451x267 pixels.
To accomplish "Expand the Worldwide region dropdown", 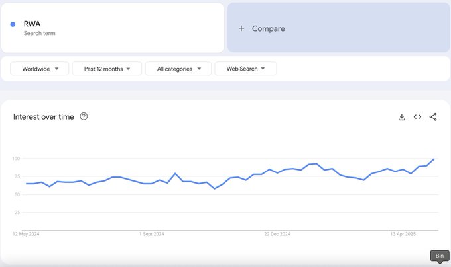I will [39, 69].
